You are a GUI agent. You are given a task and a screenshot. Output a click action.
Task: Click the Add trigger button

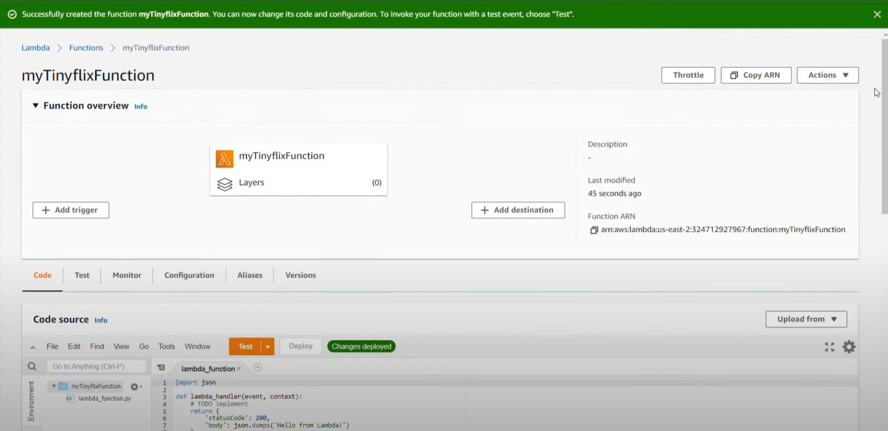point(71,210)
